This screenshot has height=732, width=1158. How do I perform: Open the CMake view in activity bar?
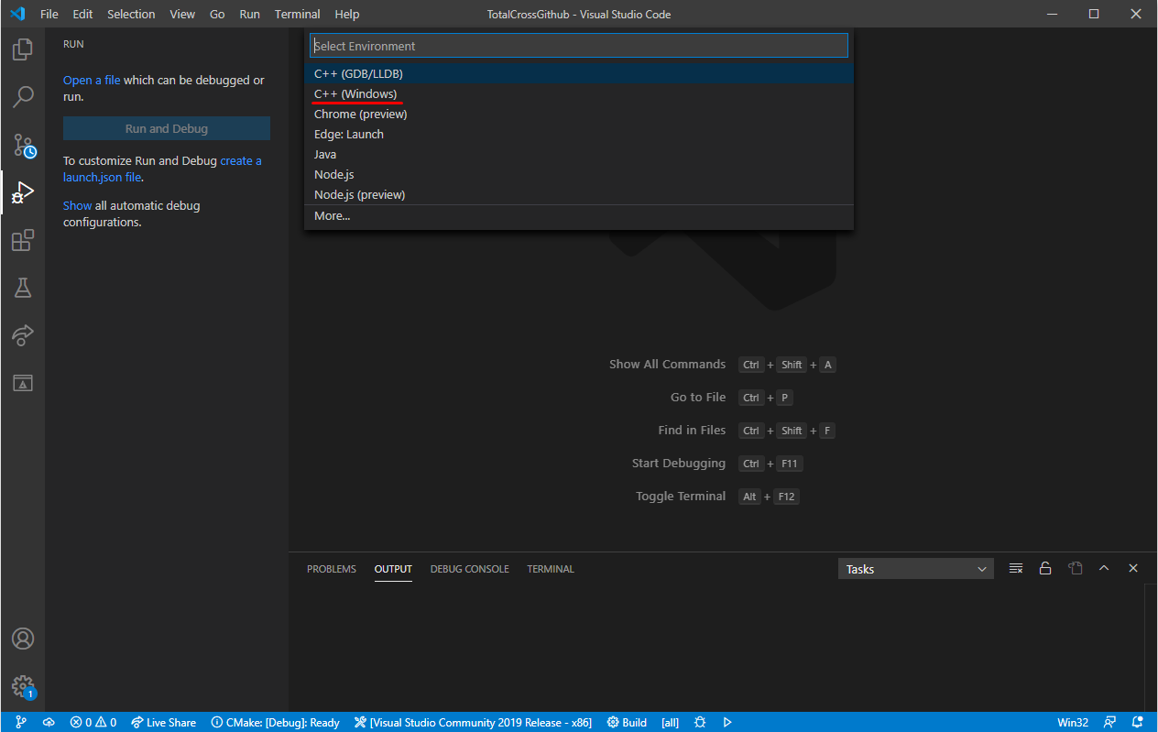pyautogui.click(x=23, y=383)
